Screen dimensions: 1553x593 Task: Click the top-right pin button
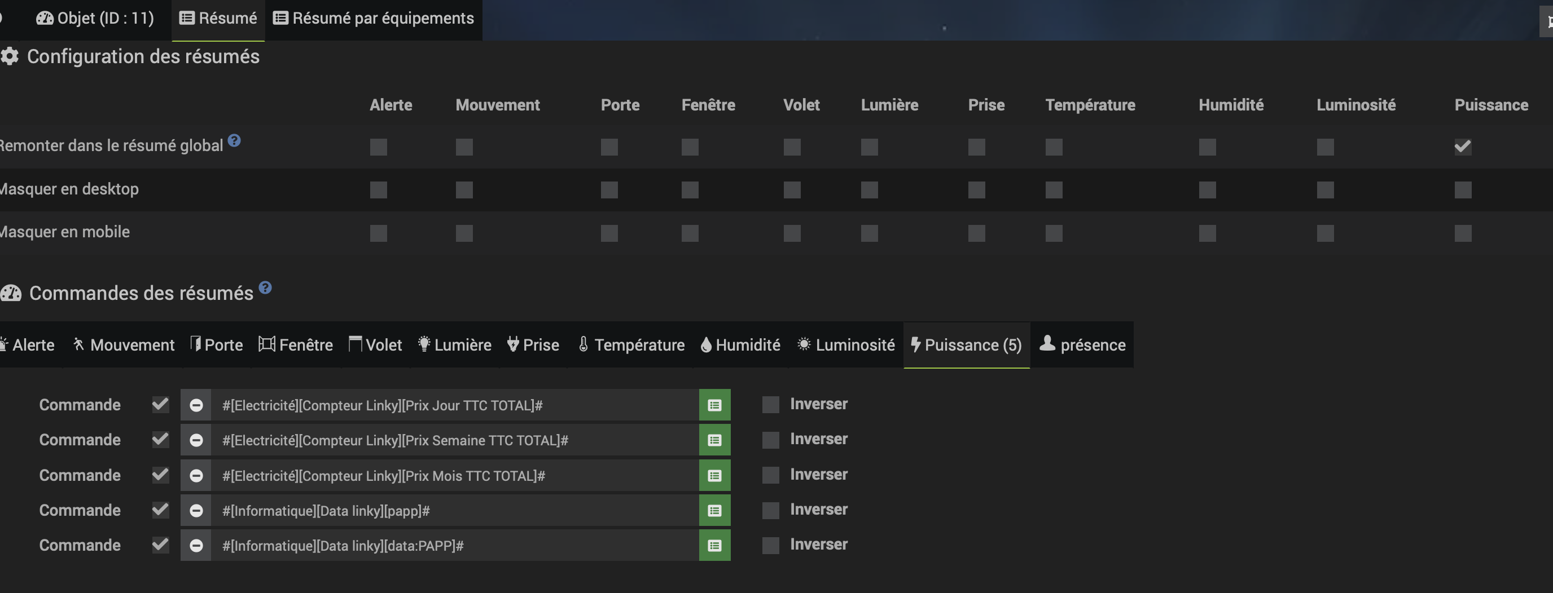(x=1547, y=21)
